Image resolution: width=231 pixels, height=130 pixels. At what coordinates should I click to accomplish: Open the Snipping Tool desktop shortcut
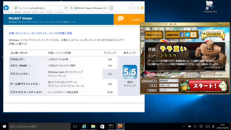[x=210, y=7]
